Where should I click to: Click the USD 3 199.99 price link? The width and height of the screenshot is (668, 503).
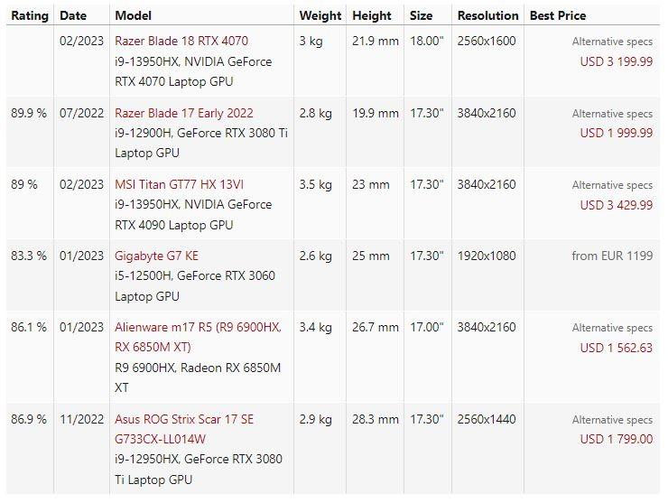pos(616,61)
